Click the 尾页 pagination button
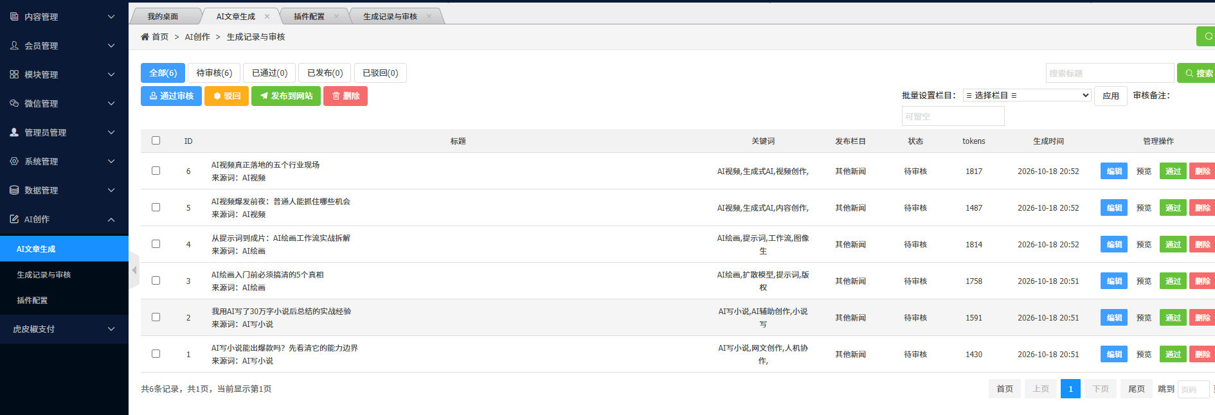Screen dimensions: 1215x415 pos(1136,389)
